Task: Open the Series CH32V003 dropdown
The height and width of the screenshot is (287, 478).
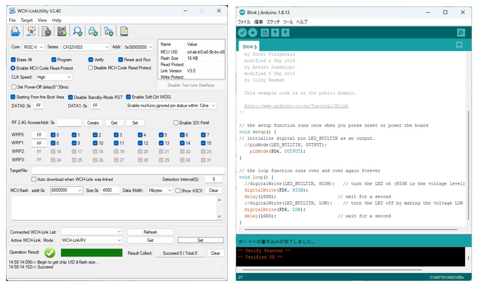Action: (x=86, y=47)
